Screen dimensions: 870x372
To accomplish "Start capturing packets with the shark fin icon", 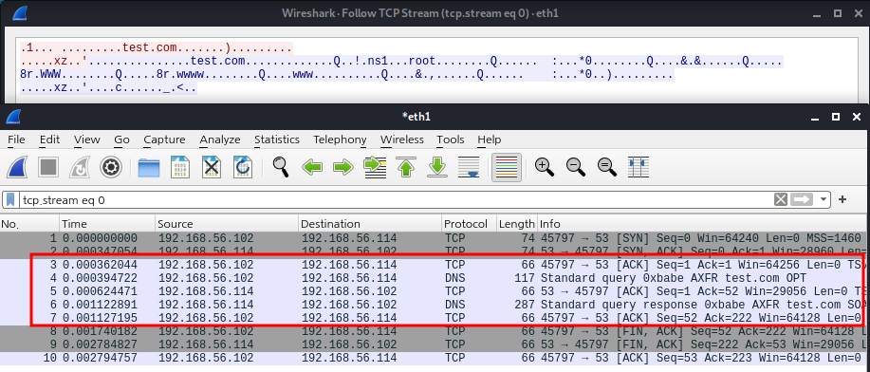I will (18, 167).
